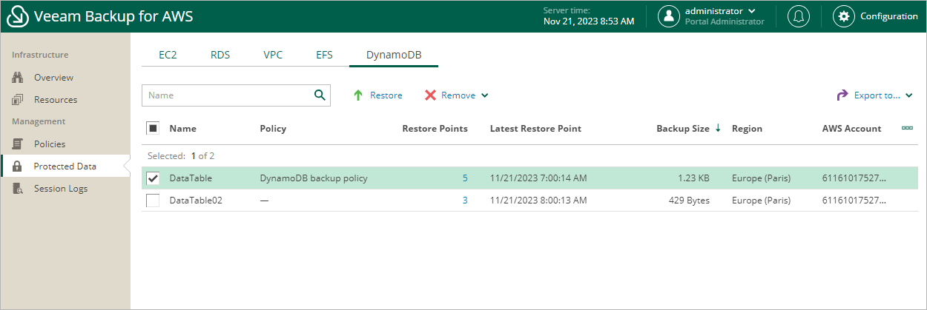This screenshot has height=310, width=927.
Task: Switch to the EC2 tab
Action: (x=168, y=55)
